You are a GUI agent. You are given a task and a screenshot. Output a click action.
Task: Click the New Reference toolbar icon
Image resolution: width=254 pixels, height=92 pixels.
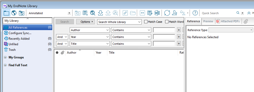pos(85,13)
